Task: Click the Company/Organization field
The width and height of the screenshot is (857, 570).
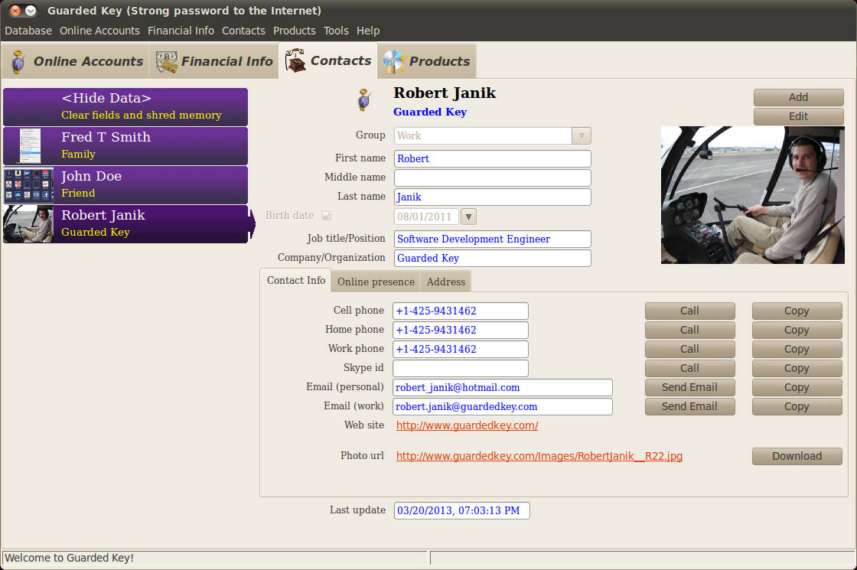Action: click(x=493, y=258)
